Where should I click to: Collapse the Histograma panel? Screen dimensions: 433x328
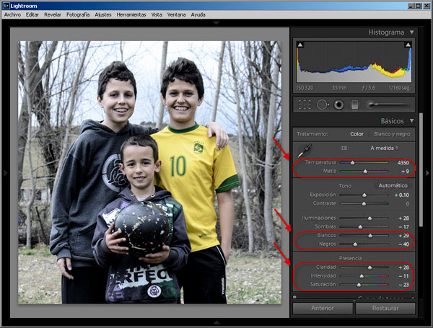(412, 32)
